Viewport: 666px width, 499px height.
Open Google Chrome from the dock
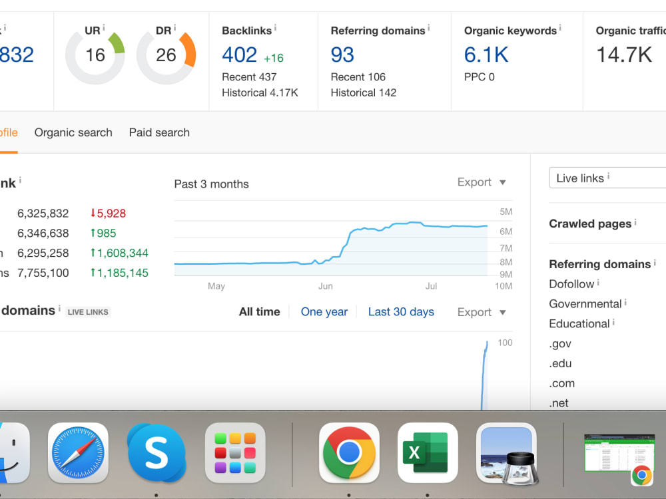349,452
